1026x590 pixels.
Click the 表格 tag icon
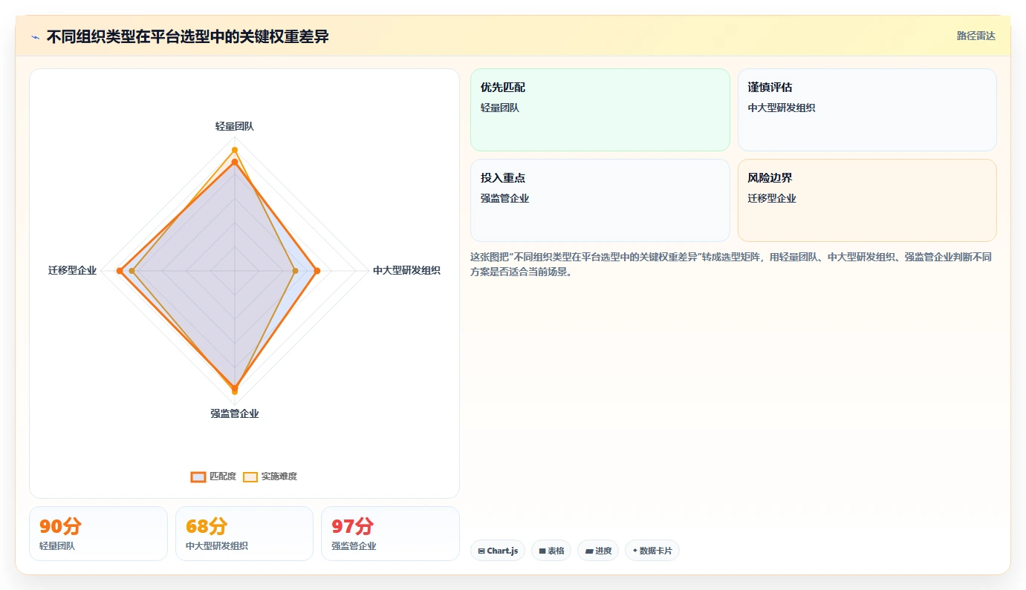click(542, 551)
